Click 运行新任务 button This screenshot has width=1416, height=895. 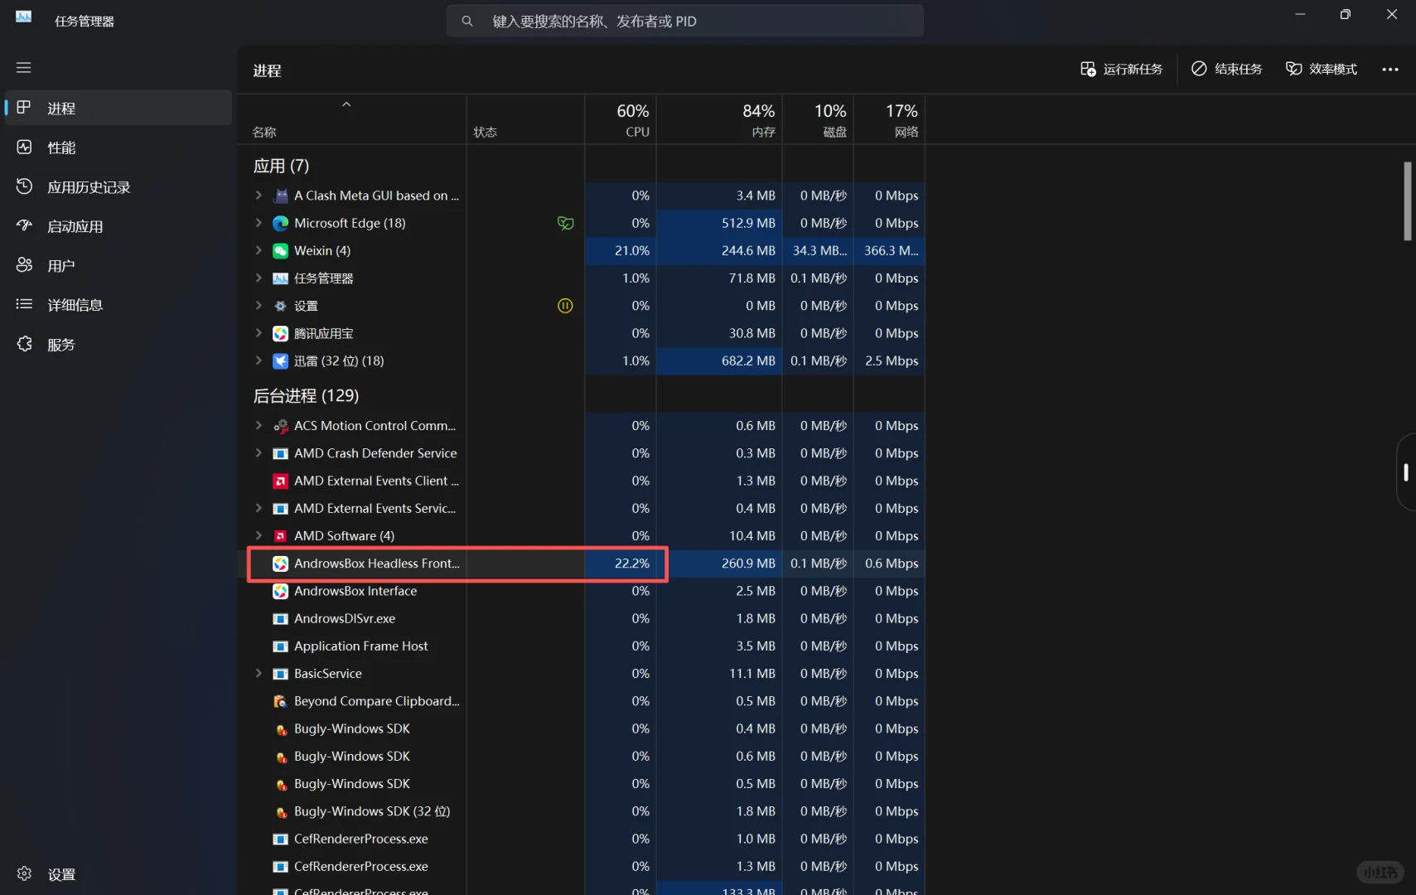pyautogui.click(x=1121, y=69)
